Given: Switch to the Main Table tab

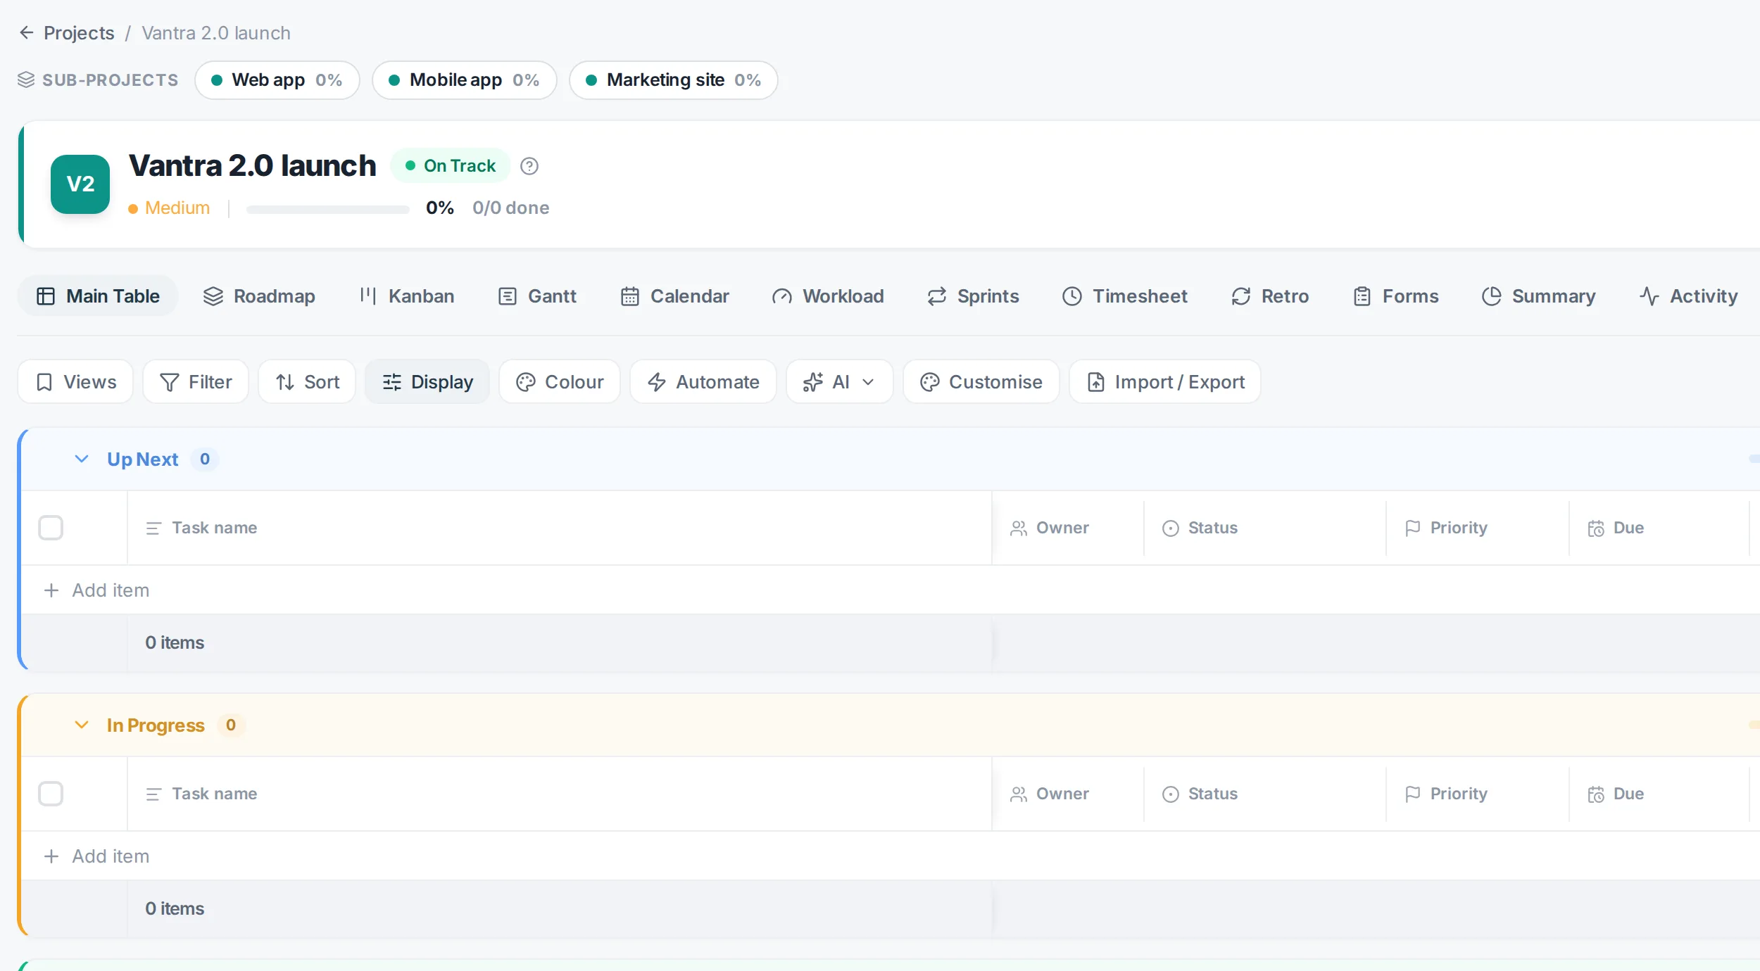Looking at the screenshot, I should tap(98, 296).
